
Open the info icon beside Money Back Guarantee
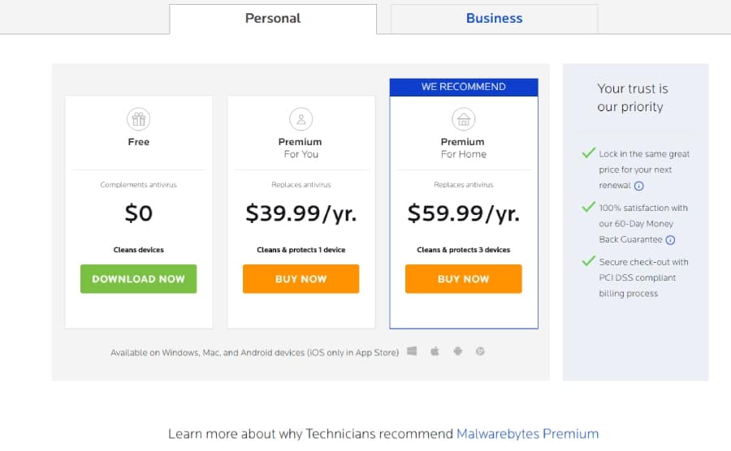[670, 239]
